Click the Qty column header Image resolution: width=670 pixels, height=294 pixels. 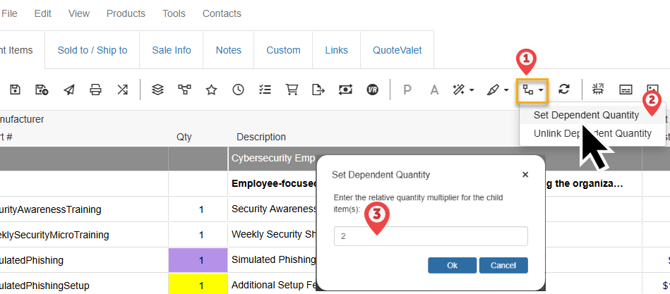pyautogui.click(x=184, y=137)
